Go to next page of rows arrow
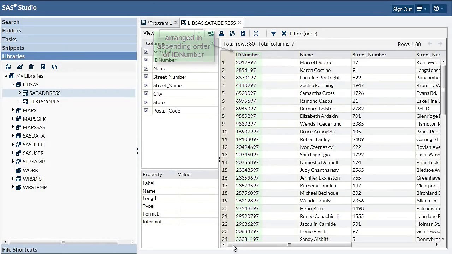This screenshot has width=452, height=254. tap(440, 44)
